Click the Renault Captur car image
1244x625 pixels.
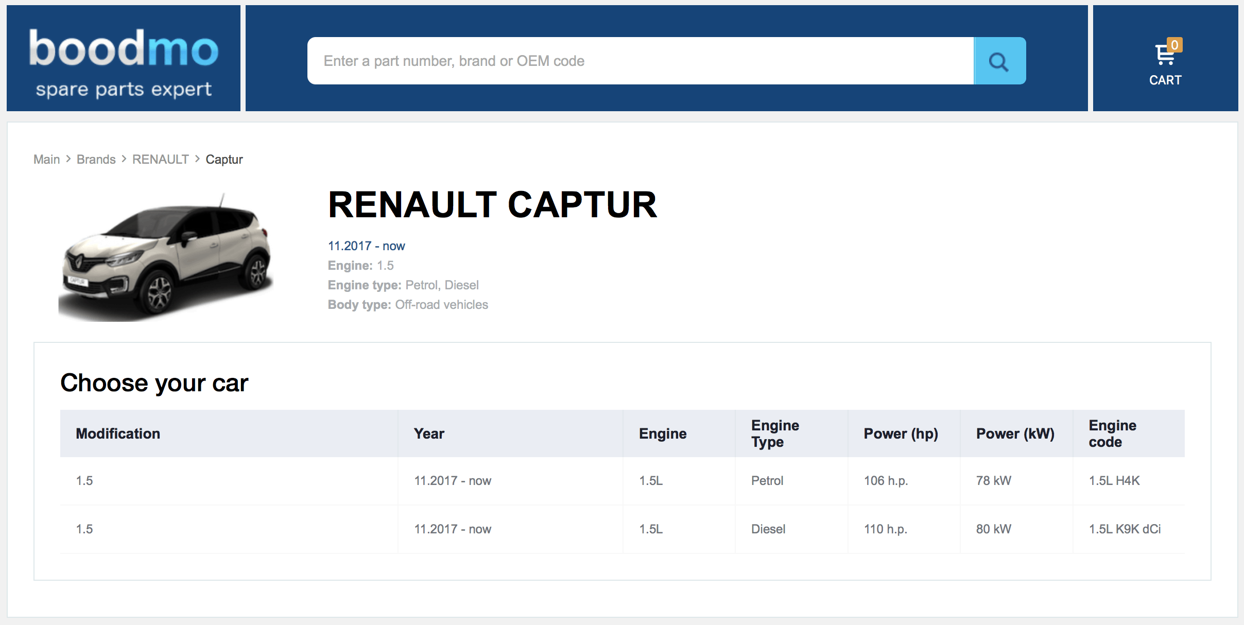coord(166,256)
